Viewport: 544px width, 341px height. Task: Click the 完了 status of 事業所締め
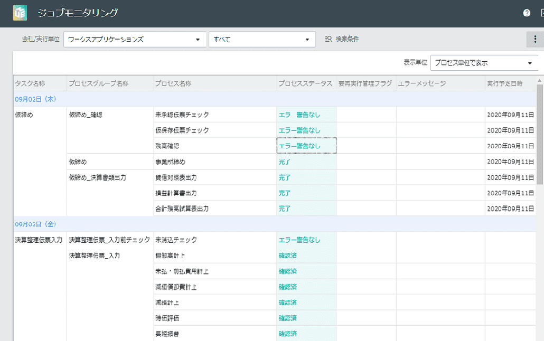(x=285, y=162)
